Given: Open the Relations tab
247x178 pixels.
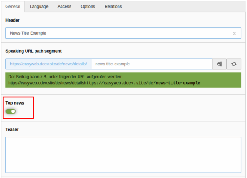Looking at the screenshot, I should 113,6.
